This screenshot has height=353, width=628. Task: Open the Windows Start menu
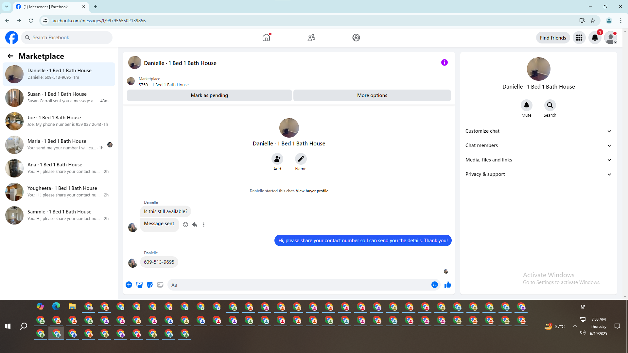(8, 326)
